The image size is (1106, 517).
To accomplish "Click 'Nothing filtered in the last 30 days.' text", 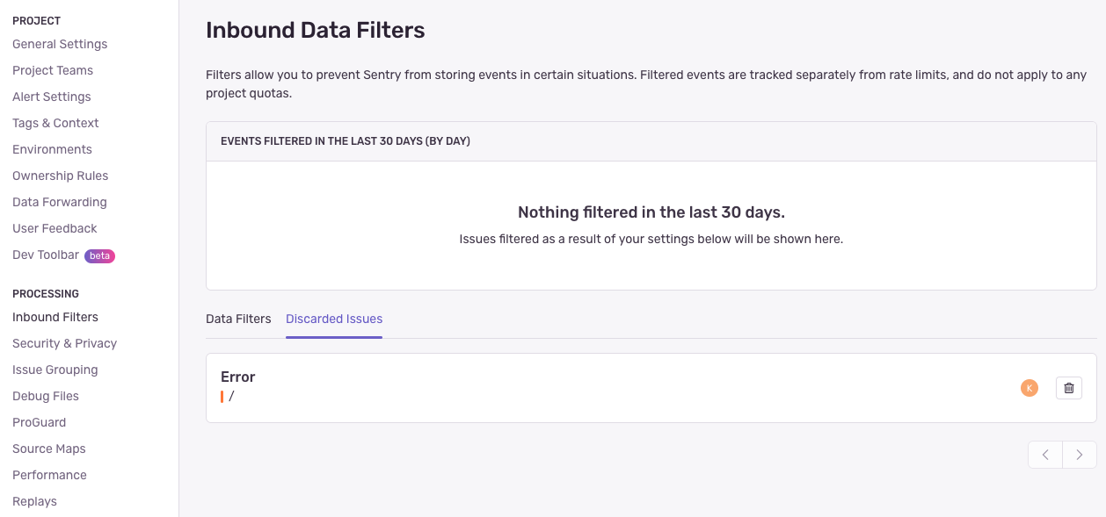I will click(x=651, y=212).
